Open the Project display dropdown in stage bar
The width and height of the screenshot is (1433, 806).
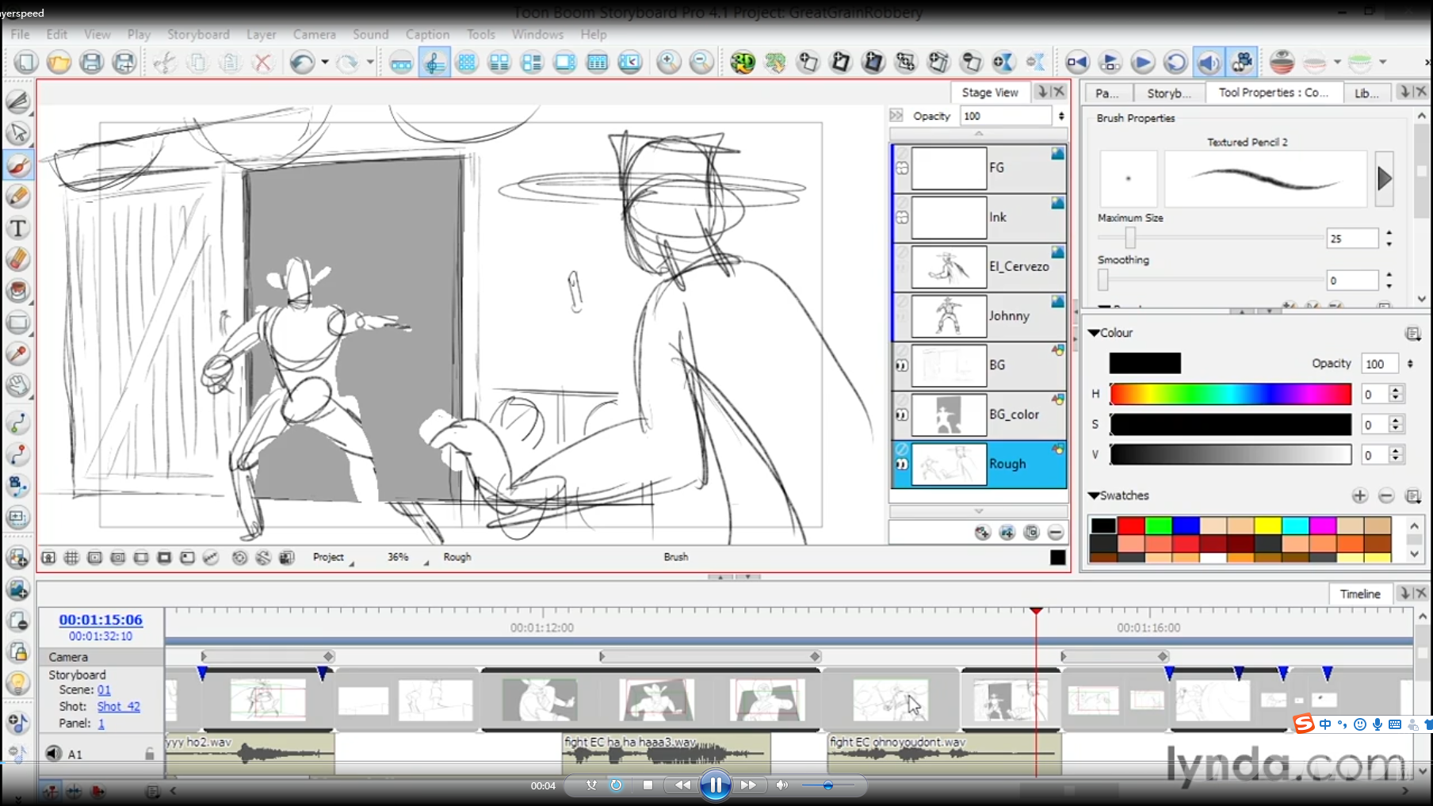coord(333,558)
